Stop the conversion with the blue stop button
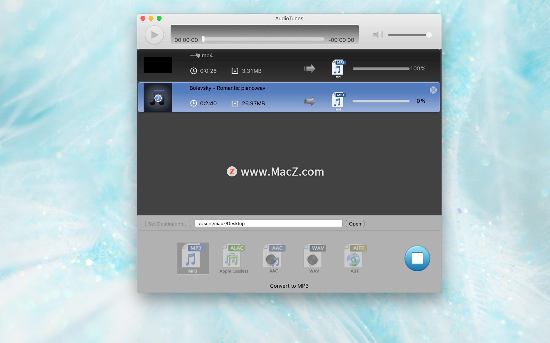Viewport: 550px width, 343px height. tap(417, 258)
